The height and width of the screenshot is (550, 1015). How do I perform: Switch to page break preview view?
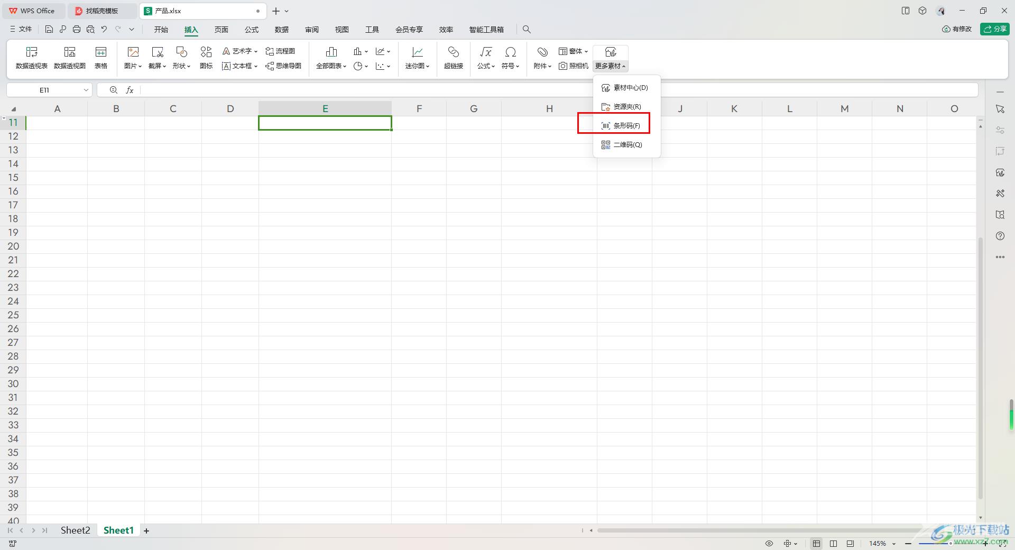(834, 544)
